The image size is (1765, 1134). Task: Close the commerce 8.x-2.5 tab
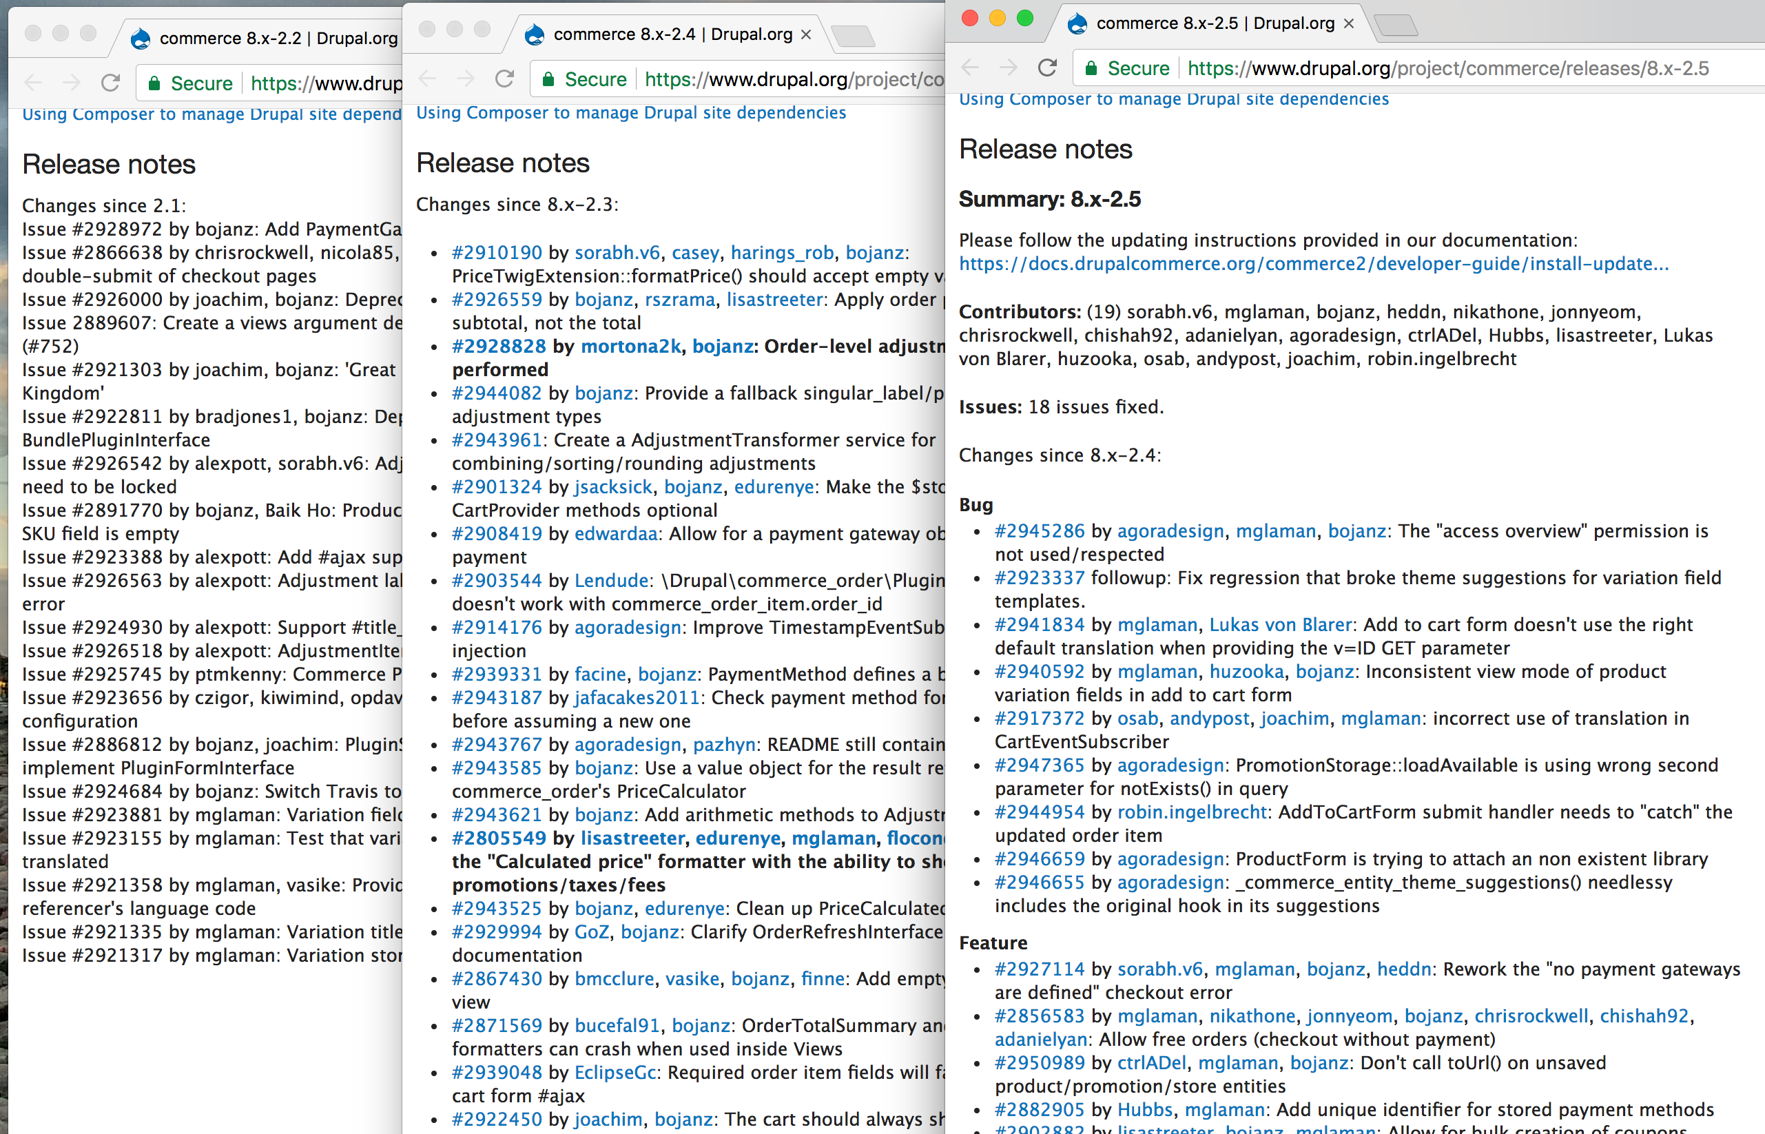(x=1349, y=23)
